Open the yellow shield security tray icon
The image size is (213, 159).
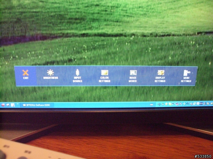[166, 104]
